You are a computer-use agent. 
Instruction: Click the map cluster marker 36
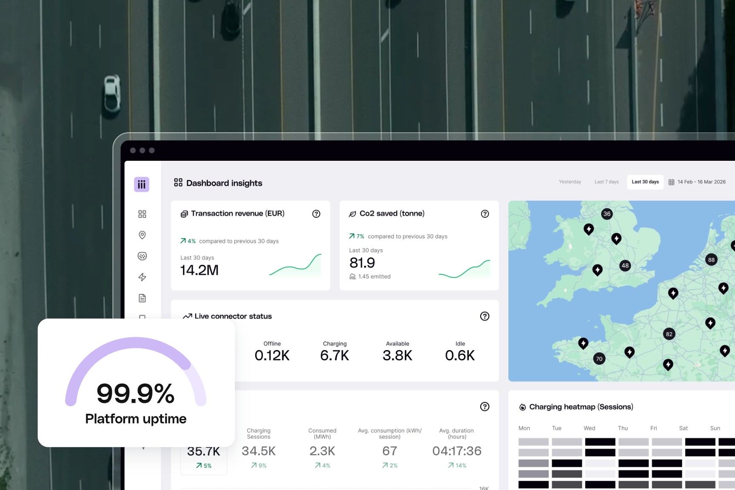click(607, 214)
